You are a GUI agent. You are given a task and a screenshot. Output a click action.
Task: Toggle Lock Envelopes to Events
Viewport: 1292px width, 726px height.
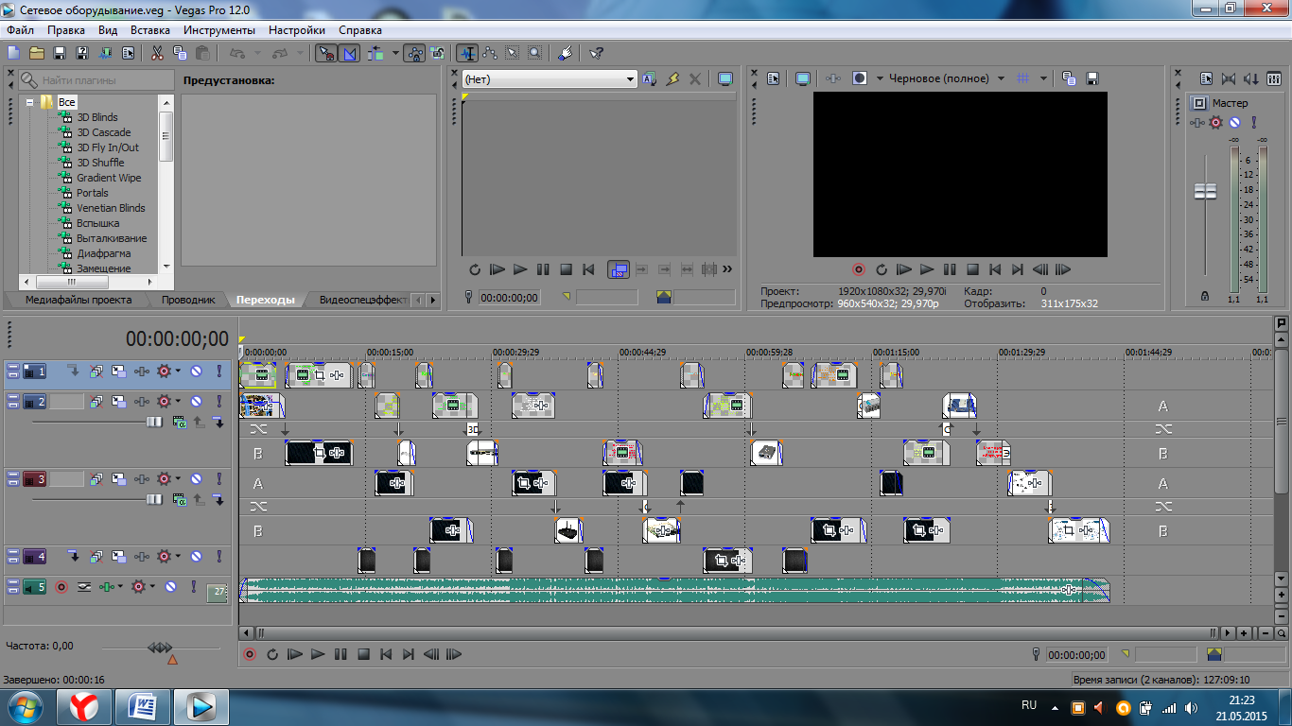pyautogui.click(x=414, y=53)
